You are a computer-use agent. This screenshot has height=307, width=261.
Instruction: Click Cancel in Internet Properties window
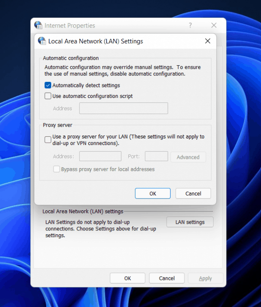pos(167,278)
